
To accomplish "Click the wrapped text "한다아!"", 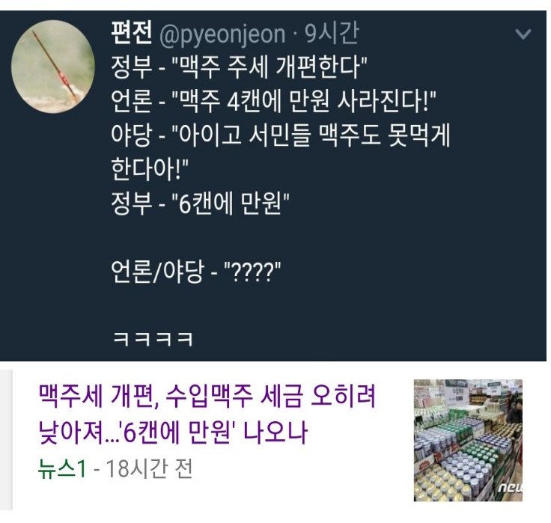I will 150,169.
